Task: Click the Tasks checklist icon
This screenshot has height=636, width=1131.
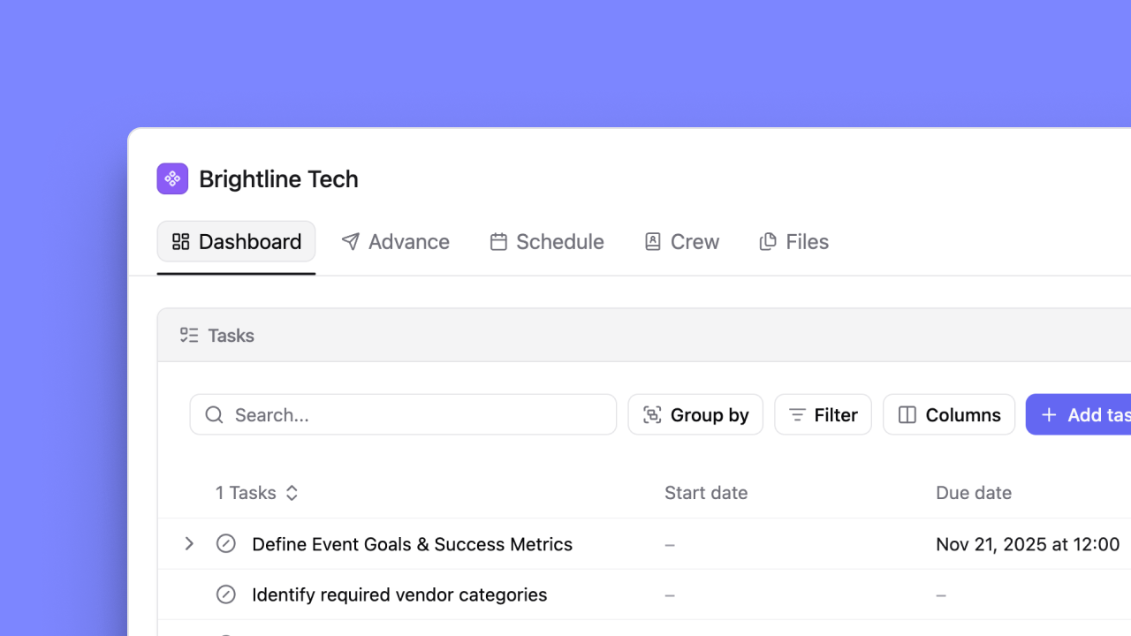Action: 188,335
